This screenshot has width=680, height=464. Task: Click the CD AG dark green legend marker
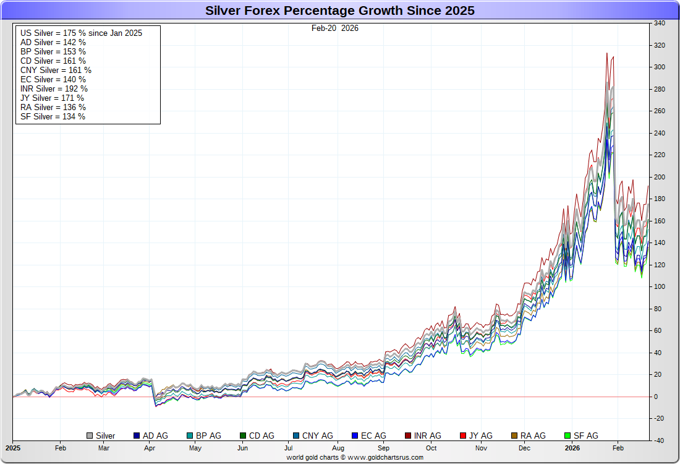[x=243, y=436]
